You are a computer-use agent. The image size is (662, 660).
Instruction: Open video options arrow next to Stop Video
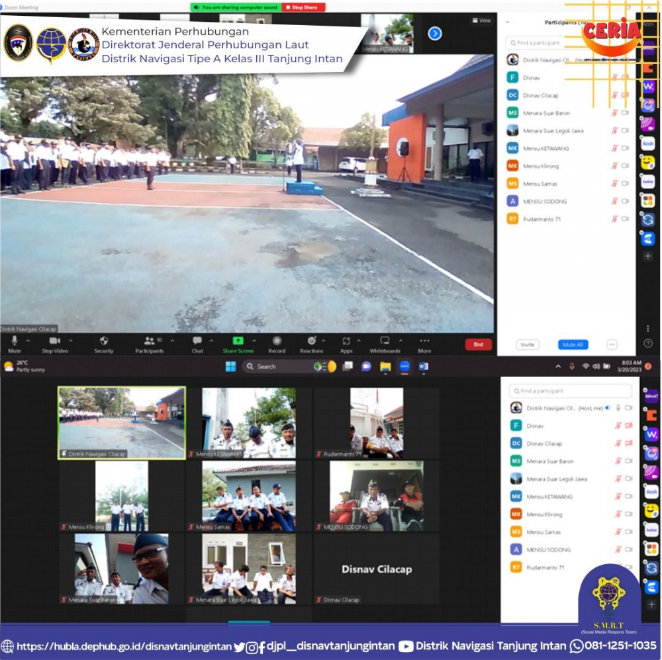71,340
